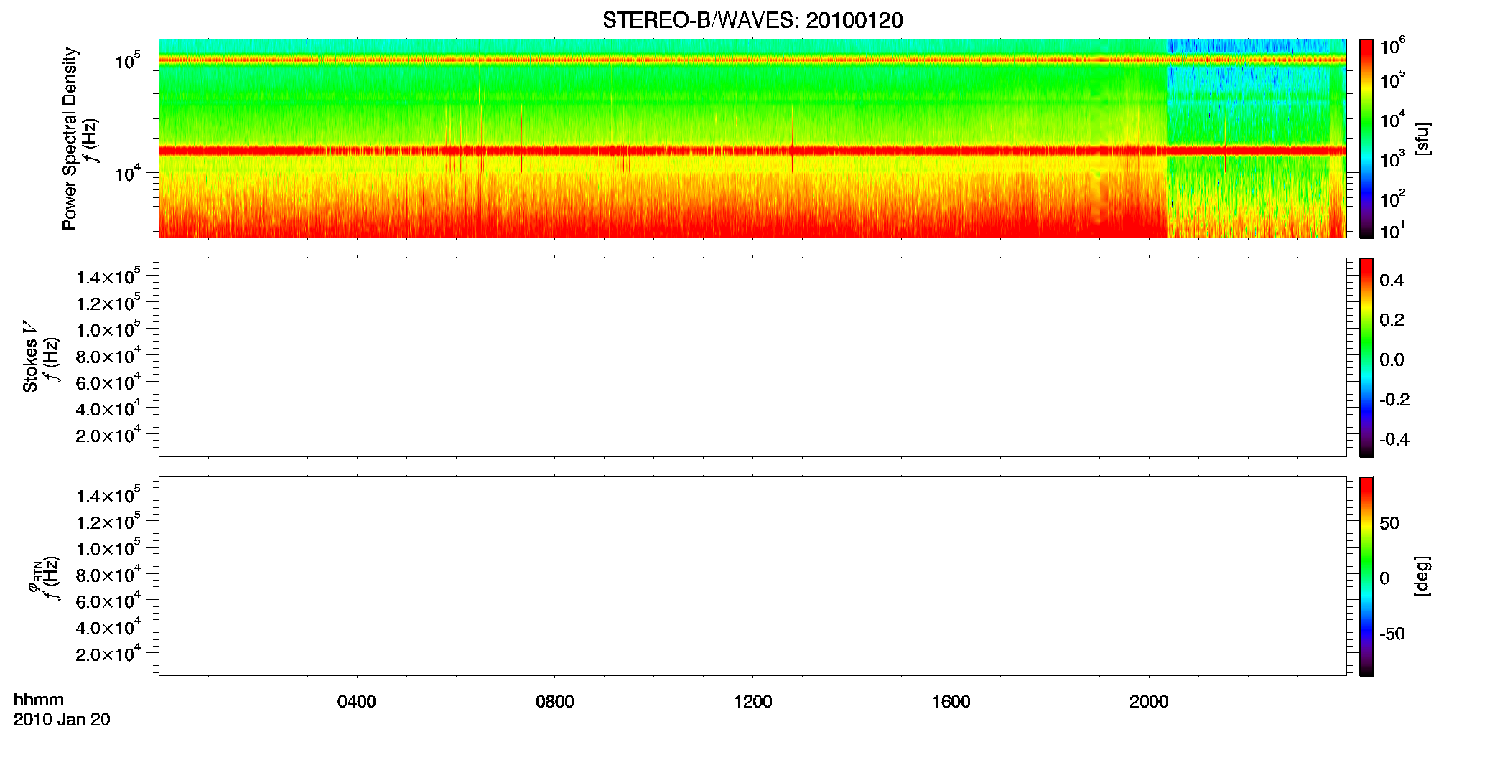Click the 1.4×10^5 tick on Stokes V axis

coord(108,276)
